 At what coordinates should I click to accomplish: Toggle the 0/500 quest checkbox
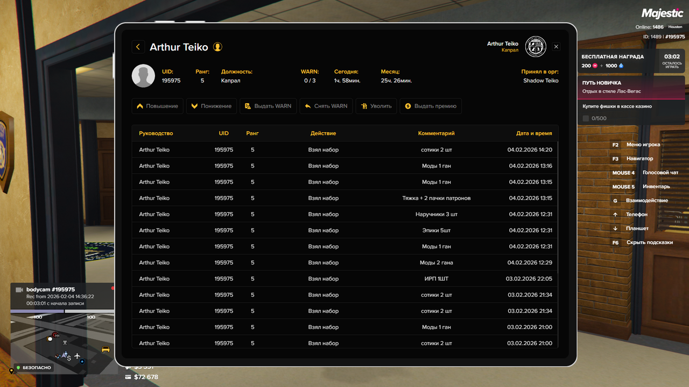[586, 118]
